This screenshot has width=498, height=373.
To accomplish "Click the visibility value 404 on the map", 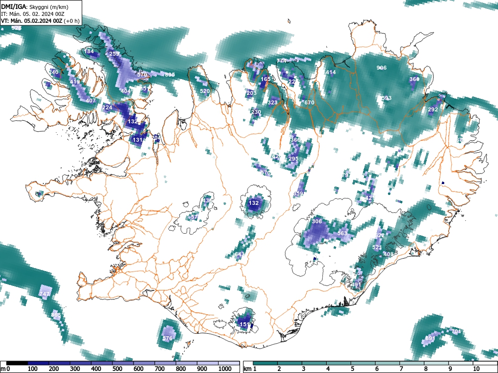I will 126,91.
